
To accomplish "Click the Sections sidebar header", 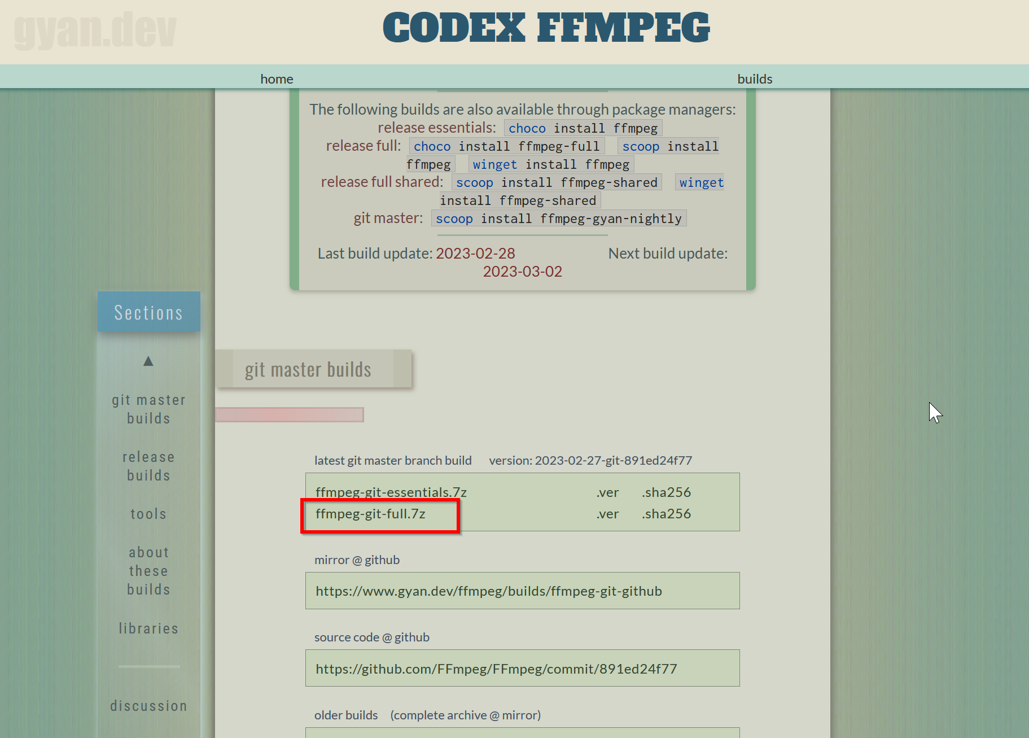I will [x=149, y=312].
